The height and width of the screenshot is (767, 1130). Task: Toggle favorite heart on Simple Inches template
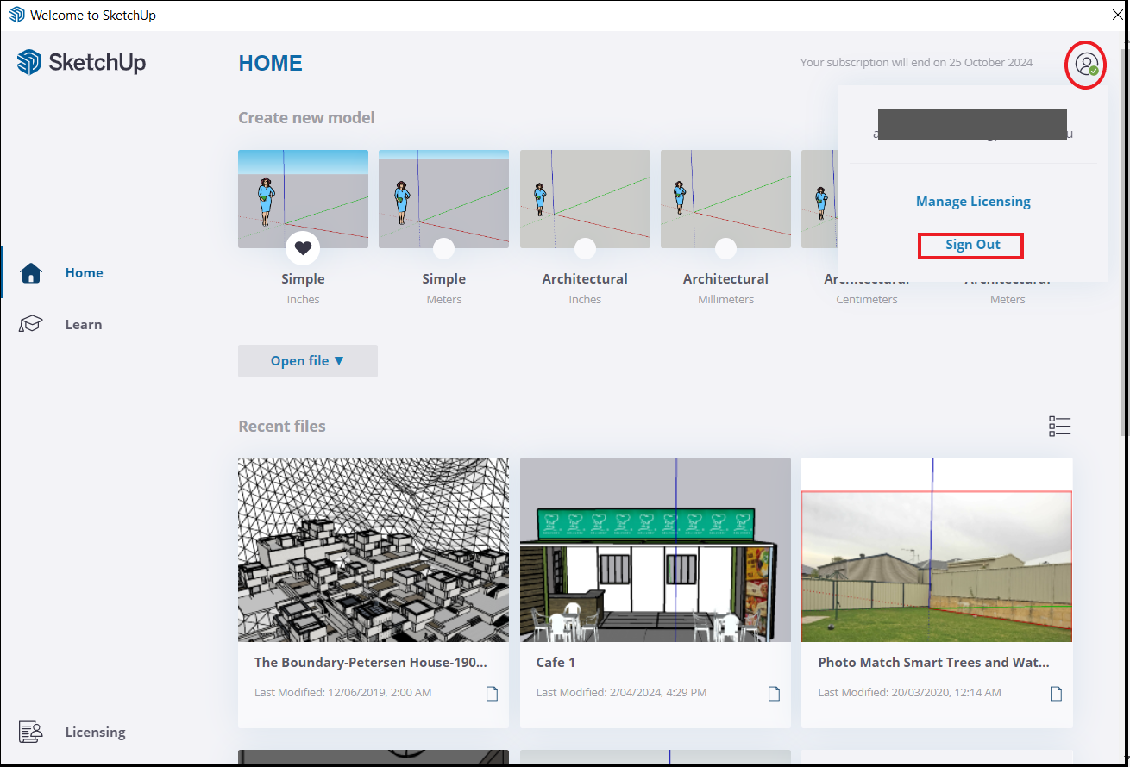[x=303, y=248]
